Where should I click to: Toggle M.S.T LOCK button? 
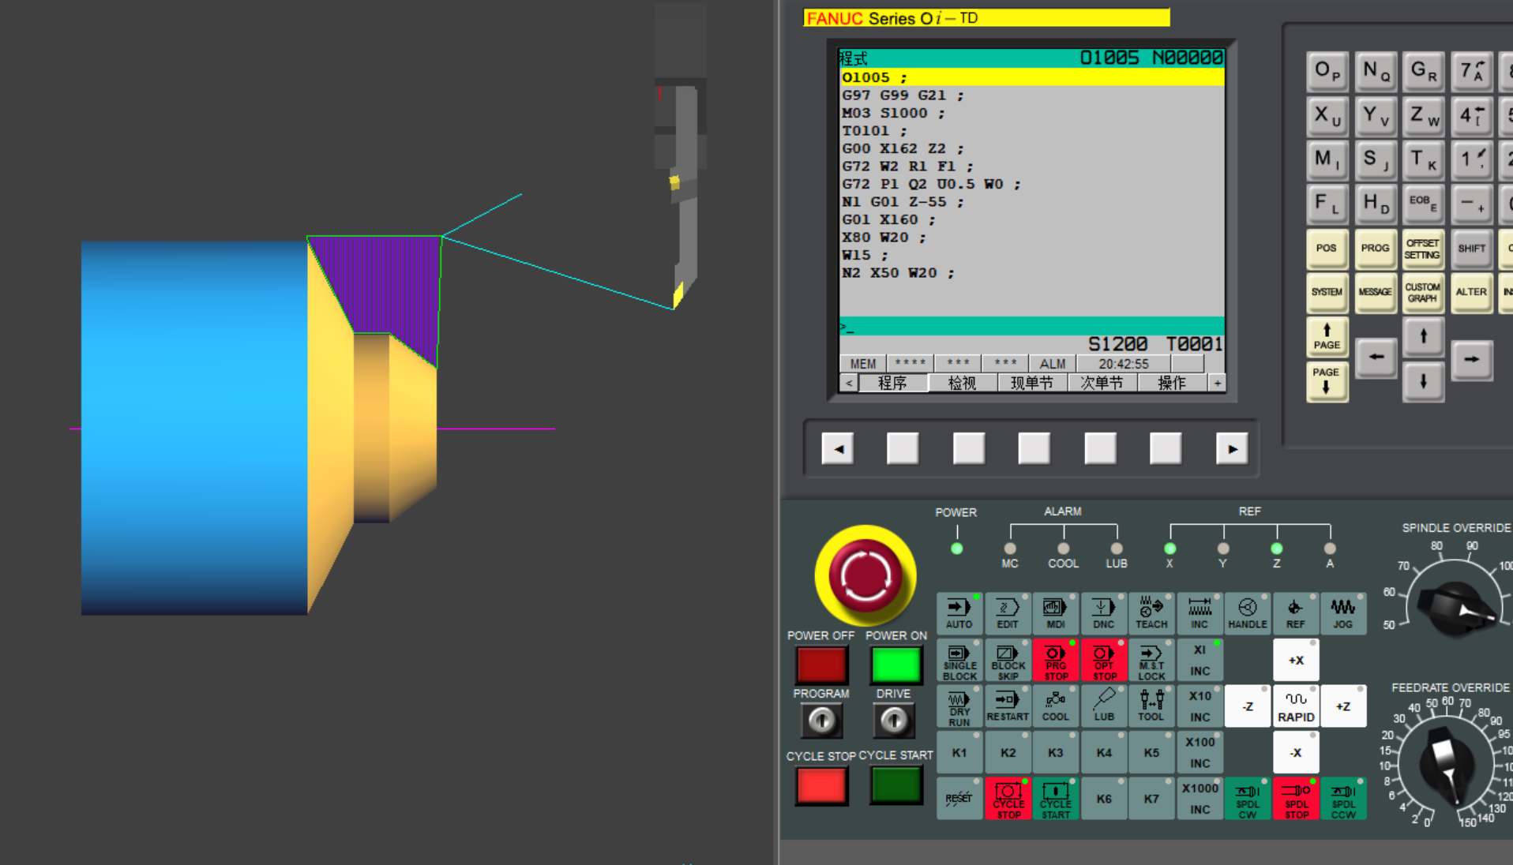point(1151,660)
